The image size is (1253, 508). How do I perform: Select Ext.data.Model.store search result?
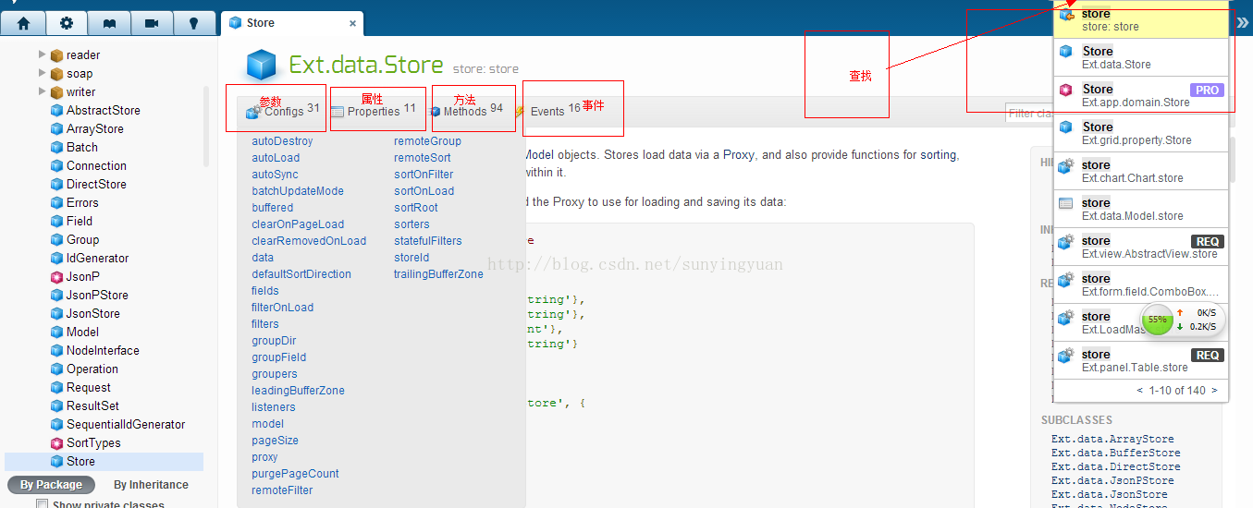1141,209
